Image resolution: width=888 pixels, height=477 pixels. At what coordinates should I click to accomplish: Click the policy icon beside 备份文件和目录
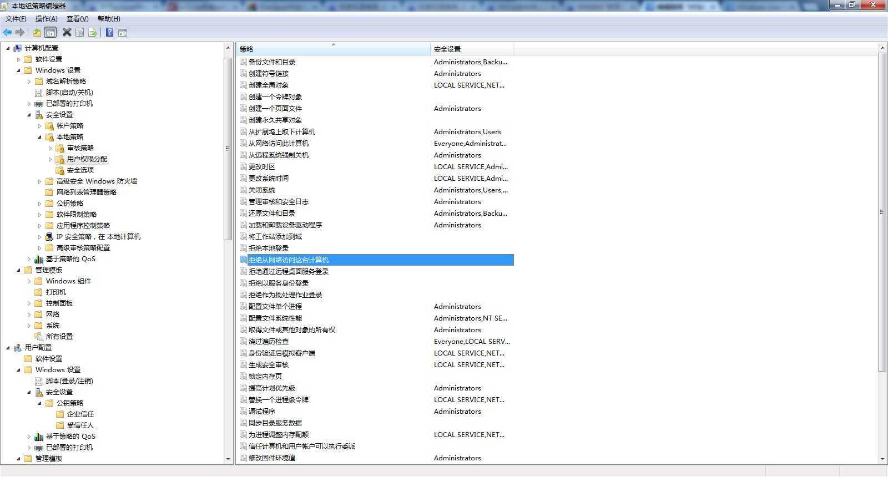point(243,62)
